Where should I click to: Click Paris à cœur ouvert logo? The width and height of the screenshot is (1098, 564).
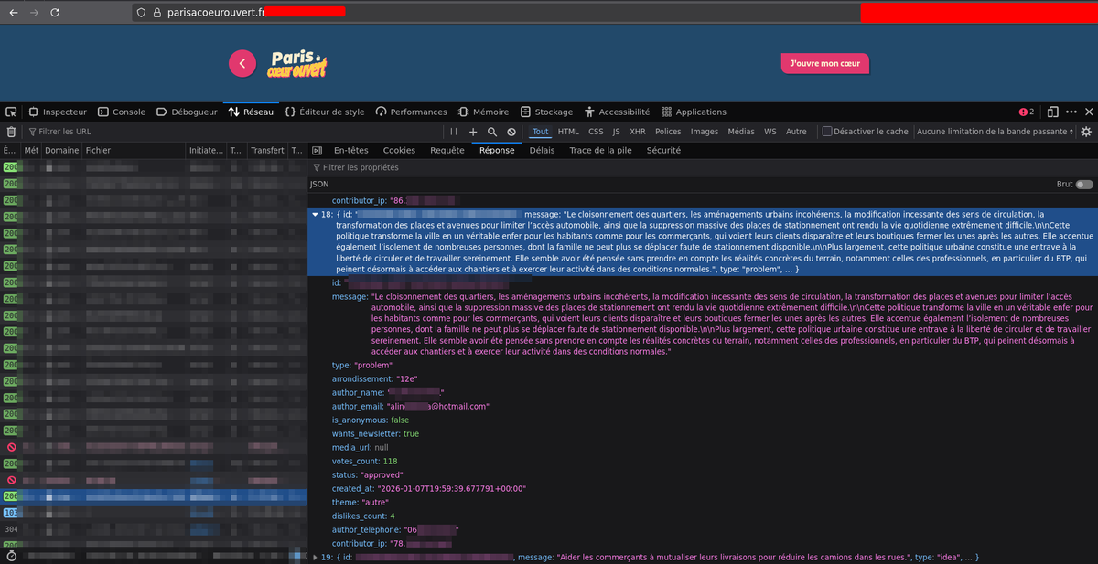298,64
